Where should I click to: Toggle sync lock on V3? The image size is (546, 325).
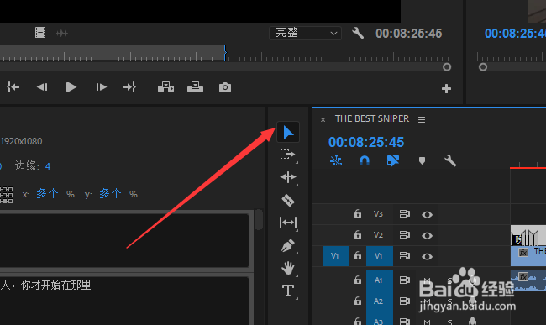[404, 213]
